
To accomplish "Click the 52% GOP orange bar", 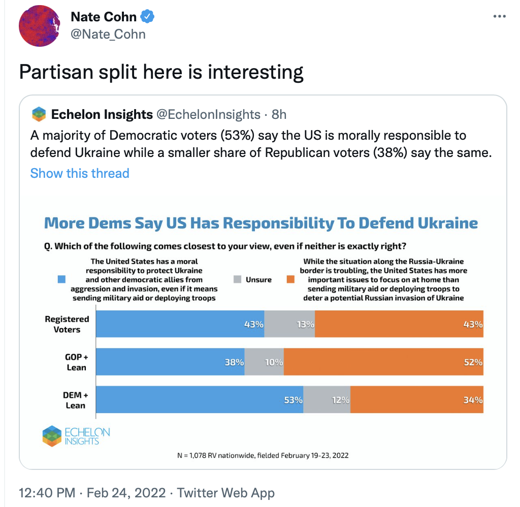I will pos(383,362).
